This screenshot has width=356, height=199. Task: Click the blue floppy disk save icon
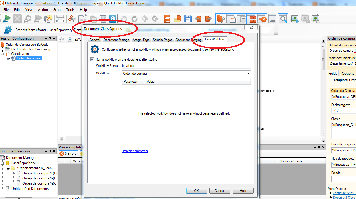point(188,19)
